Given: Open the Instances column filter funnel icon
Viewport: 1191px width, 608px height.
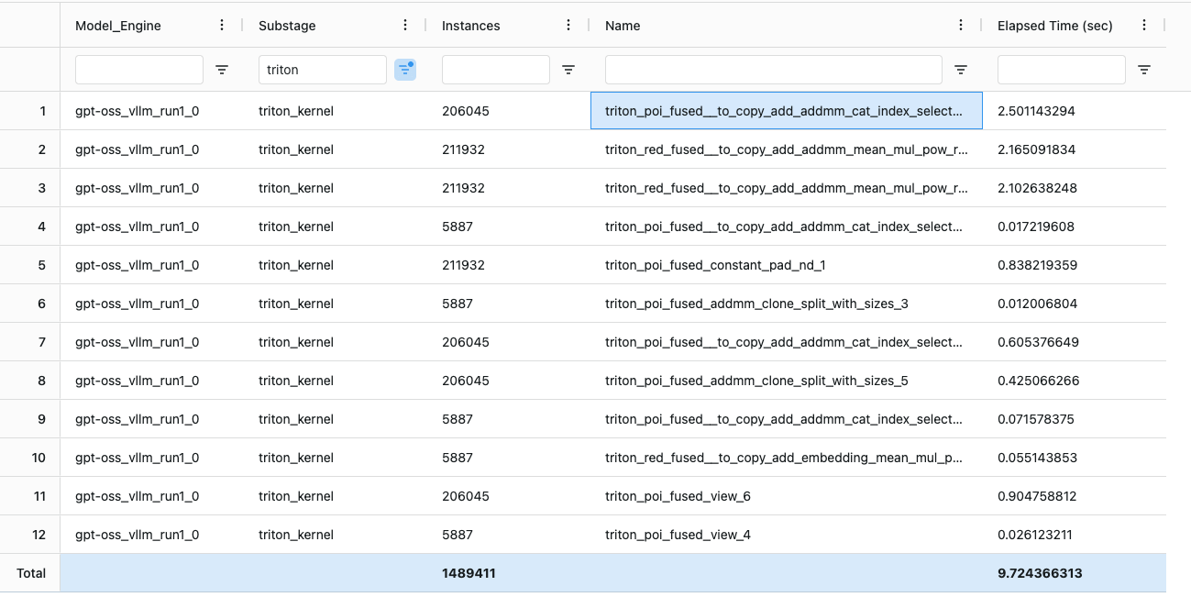Looking at the screenshot, I should click(568, 69).
